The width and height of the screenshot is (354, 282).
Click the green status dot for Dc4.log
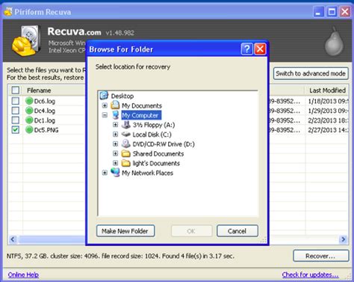(x=29, y=111)
